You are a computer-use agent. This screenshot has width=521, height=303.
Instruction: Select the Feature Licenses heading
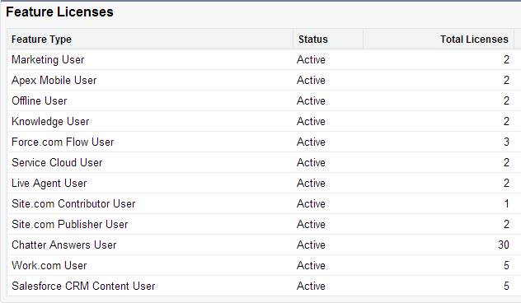point(60,12)
